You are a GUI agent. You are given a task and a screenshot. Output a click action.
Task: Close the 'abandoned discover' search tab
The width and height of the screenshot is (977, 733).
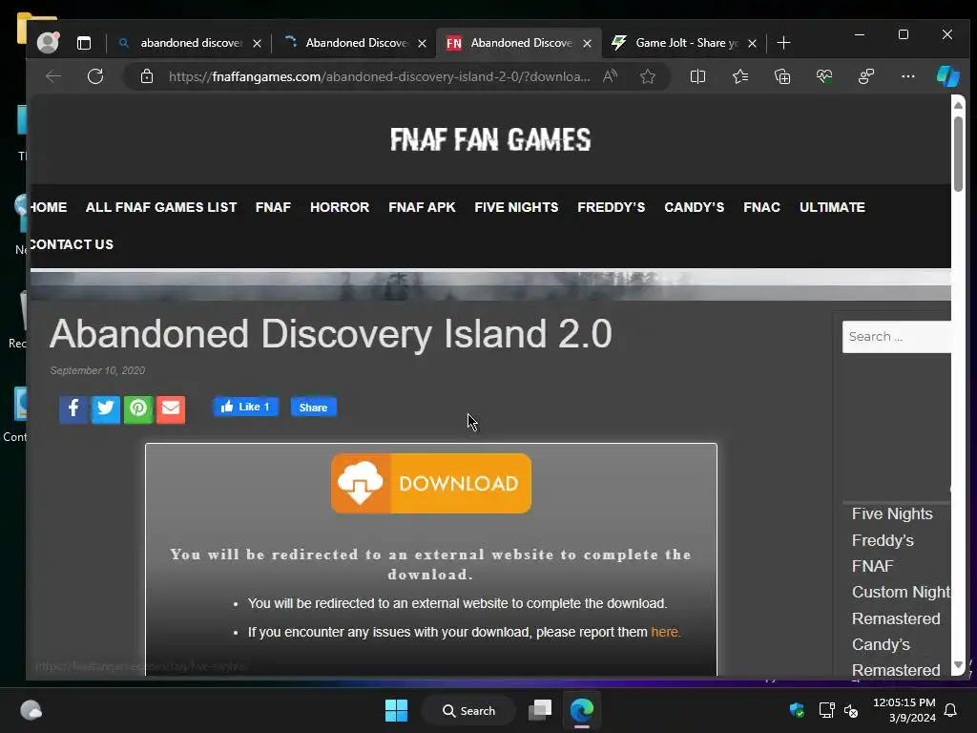click(257, 43)
